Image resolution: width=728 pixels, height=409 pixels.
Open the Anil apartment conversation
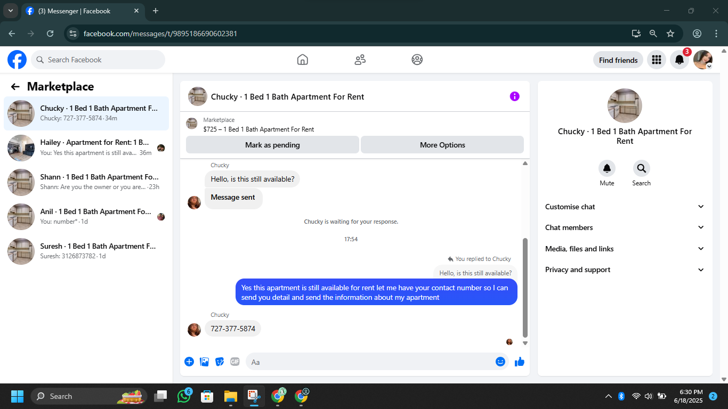[86, 217]
